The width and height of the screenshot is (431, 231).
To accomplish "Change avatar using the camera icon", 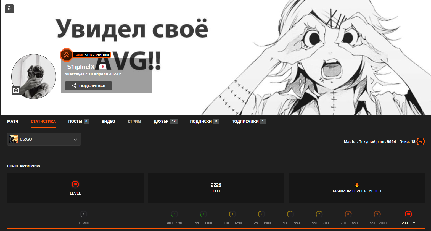I will (16, 90).
